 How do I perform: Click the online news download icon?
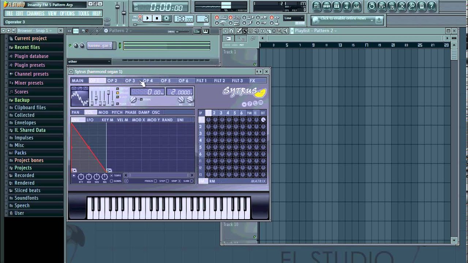coord(379,20)
